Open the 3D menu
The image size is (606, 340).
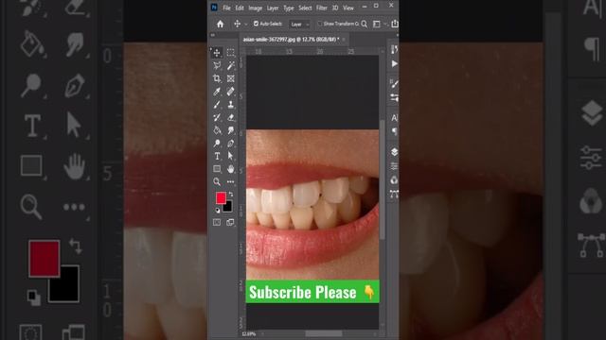click(335, 8)
